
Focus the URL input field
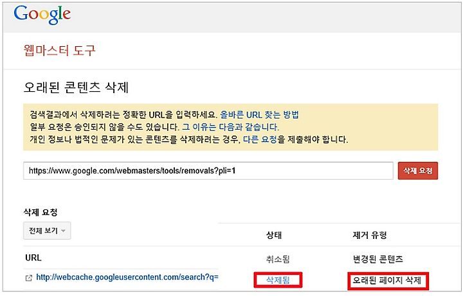tap(208, 170)
